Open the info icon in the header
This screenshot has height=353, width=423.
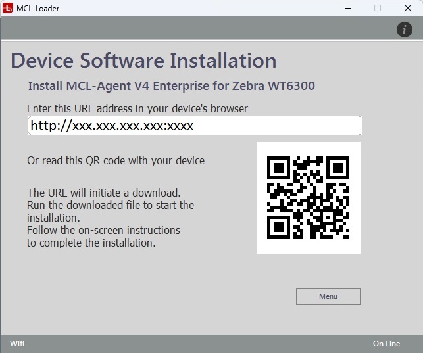(x=404, y=30)
